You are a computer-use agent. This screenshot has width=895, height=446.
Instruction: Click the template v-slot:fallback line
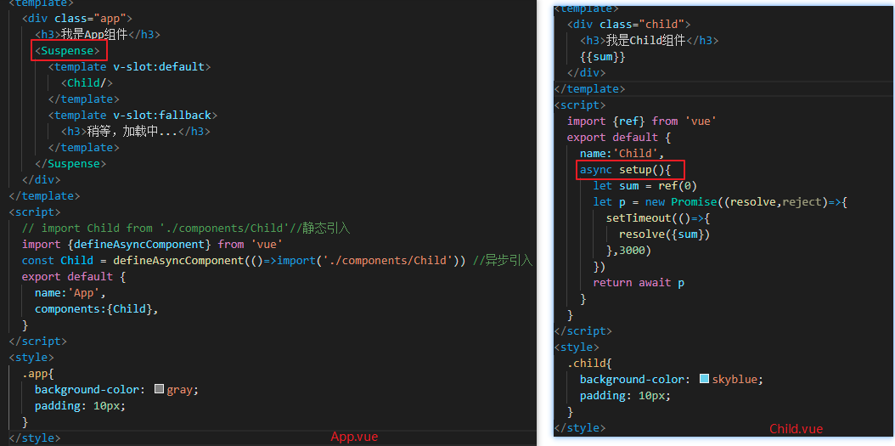pyautogui.click(x=132, y=116)
